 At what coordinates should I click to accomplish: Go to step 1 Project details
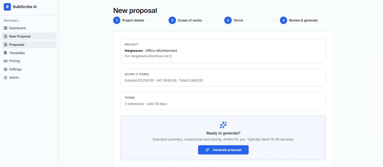point(129,20)
